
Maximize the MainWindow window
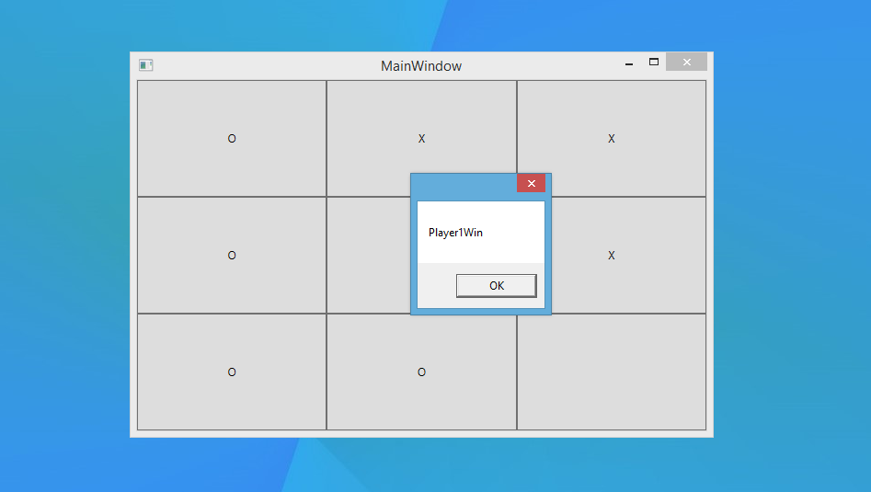click(x=654, y=63)
